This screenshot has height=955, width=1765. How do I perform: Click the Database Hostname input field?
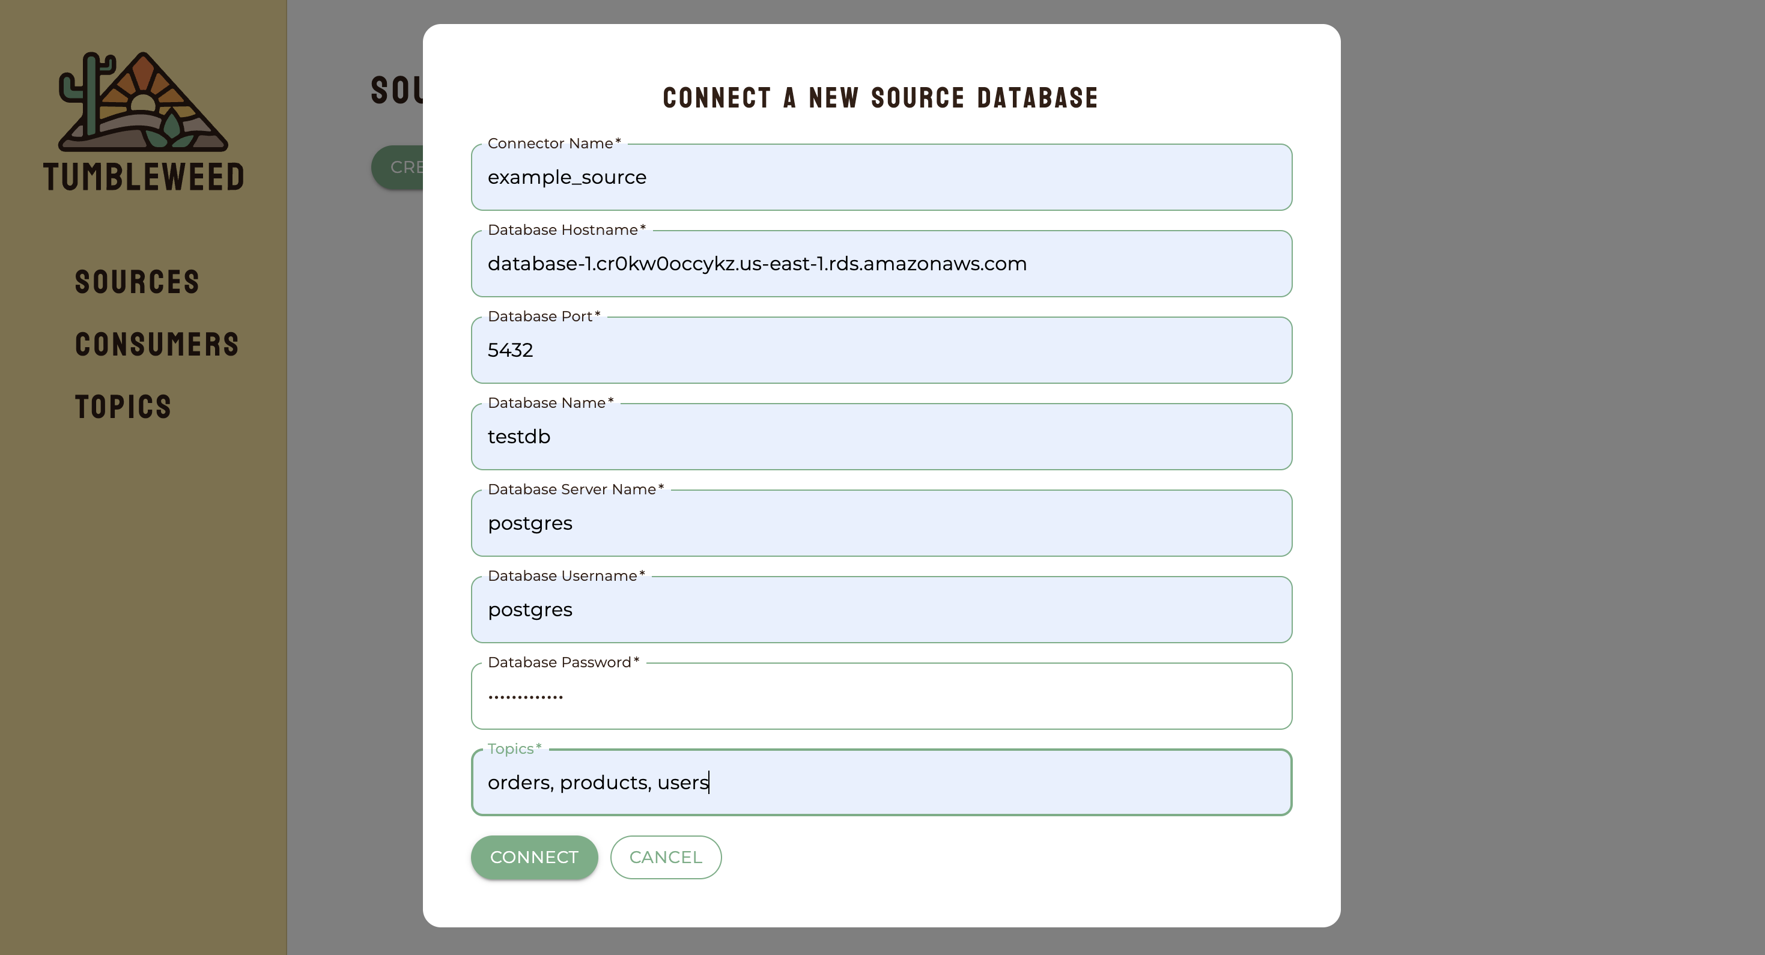(x=881, y=264)
